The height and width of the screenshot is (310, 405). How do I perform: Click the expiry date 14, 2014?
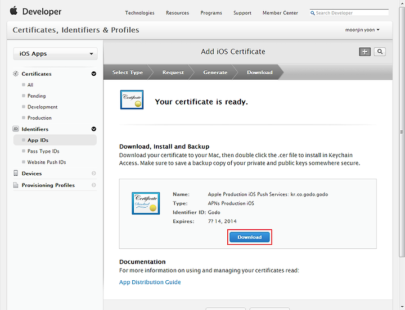226,221
